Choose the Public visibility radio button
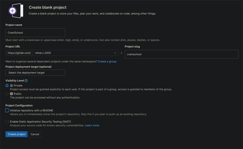The width and height of the screenshot is (243, 149). tap(7, 94)
